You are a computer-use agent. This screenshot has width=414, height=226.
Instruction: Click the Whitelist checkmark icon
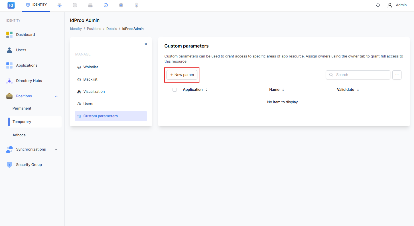coord(79,67)
